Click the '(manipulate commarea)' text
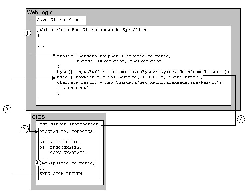The image size is (251, 196). pos(67,163)
